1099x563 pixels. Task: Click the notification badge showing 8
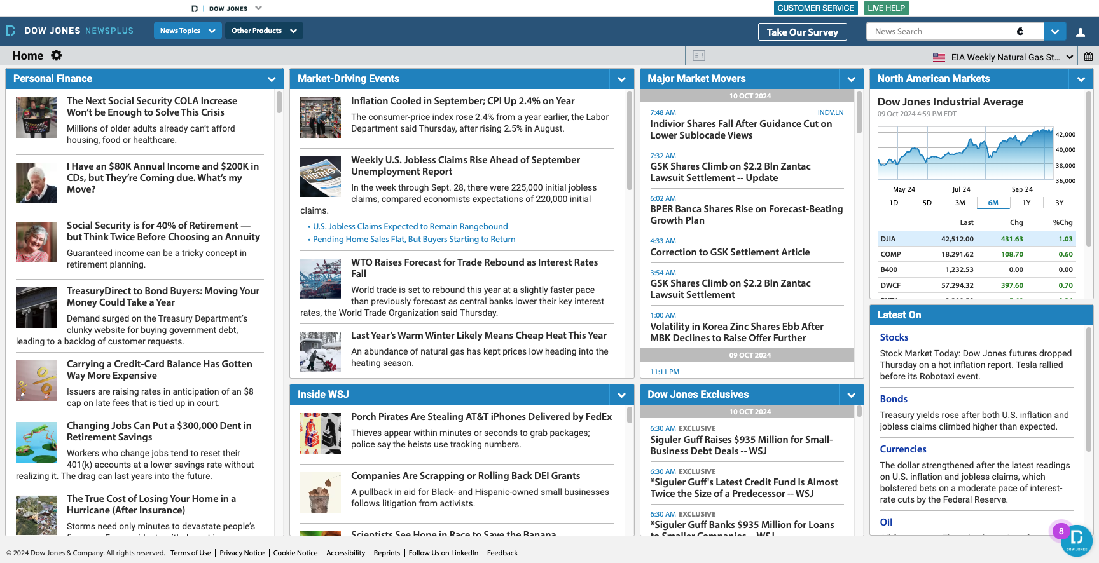(x=1061, y=531)
